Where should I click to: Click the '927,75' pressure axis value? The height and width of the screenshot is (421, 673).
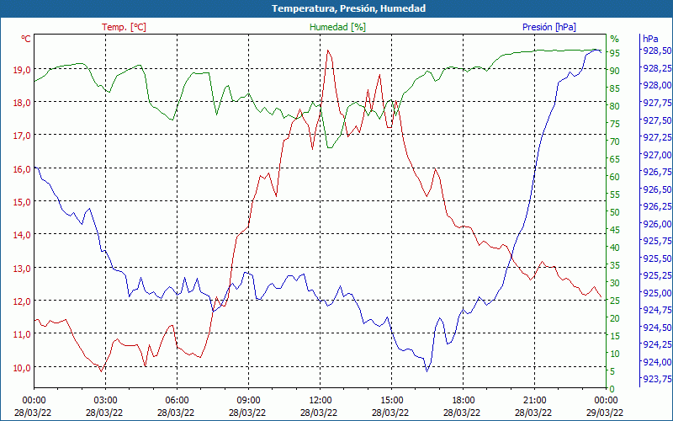657,103
